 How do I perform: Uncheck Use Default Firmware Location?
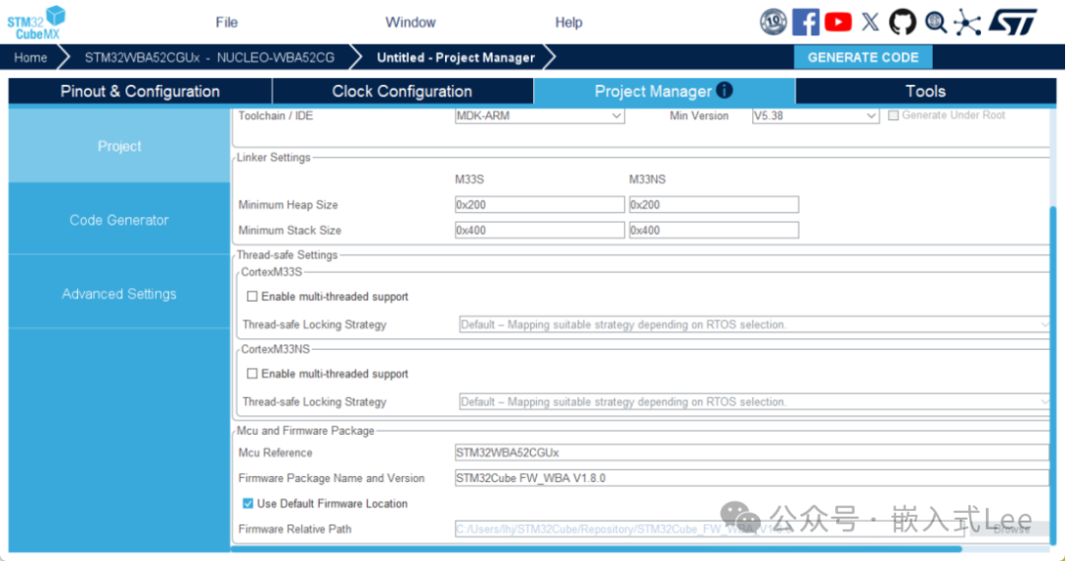click(248, 503)
